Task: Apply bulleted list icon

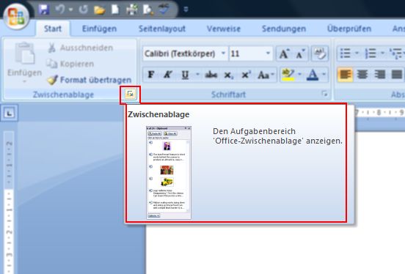Action: [346, 54]
